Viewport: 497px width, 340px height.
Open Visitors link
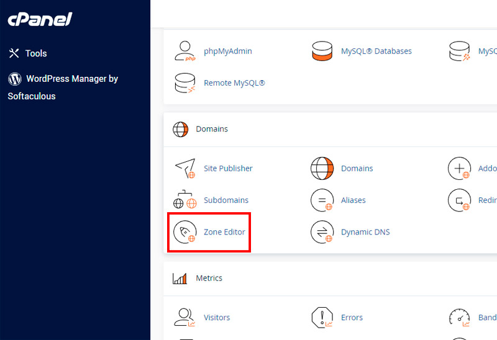216,318
